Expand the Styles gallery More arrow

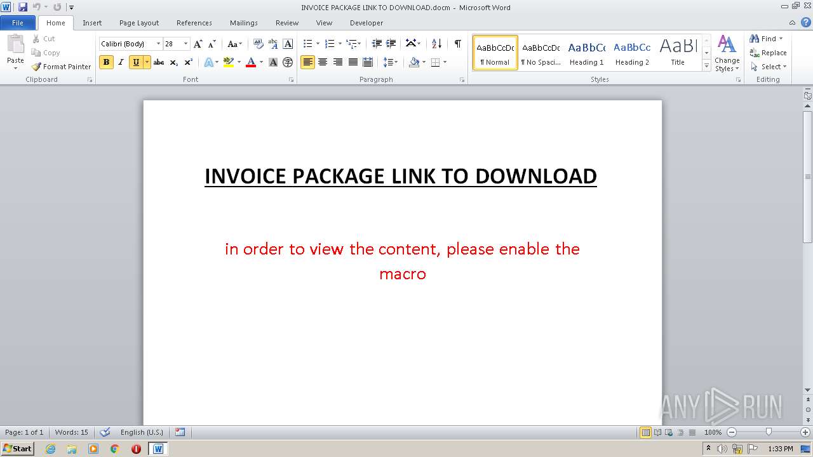[x=706, y=65]
